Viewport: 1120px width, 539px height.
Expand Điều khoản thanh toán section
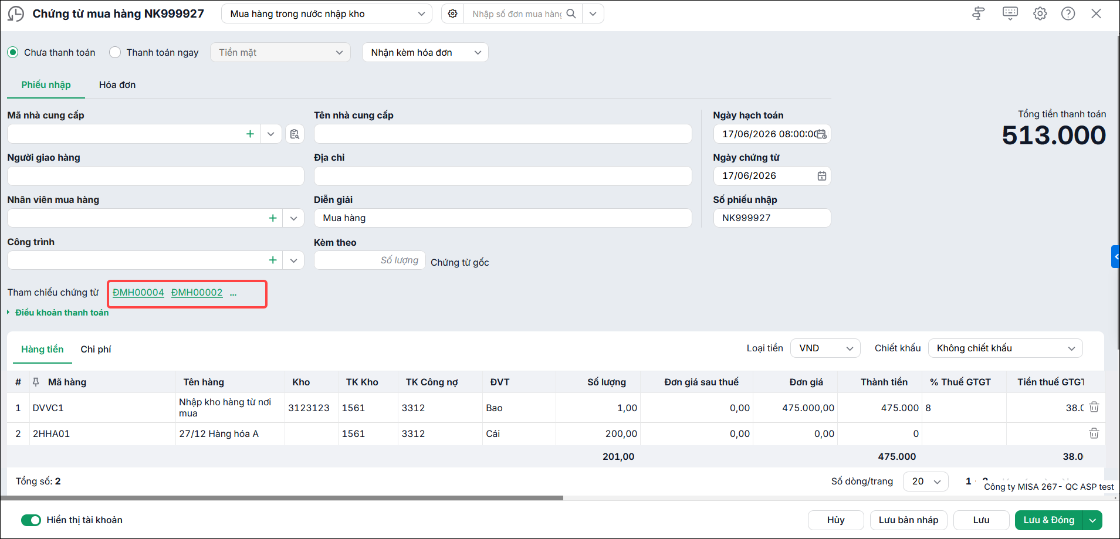point(58,313)
